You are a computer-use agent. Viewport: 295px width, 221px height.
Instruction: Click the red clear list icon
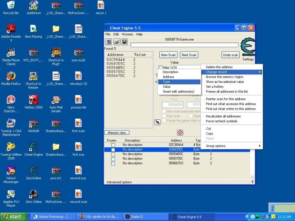tap(180, 133)
